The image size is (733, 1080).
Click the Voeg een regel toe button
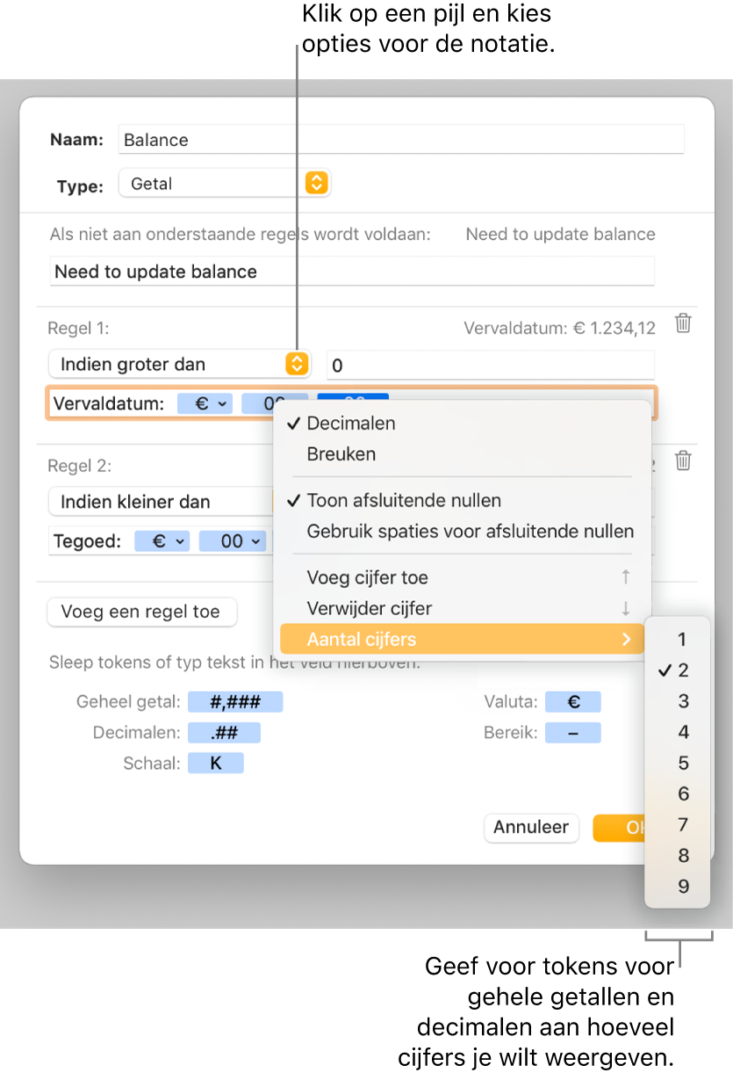tap(141, 612)
